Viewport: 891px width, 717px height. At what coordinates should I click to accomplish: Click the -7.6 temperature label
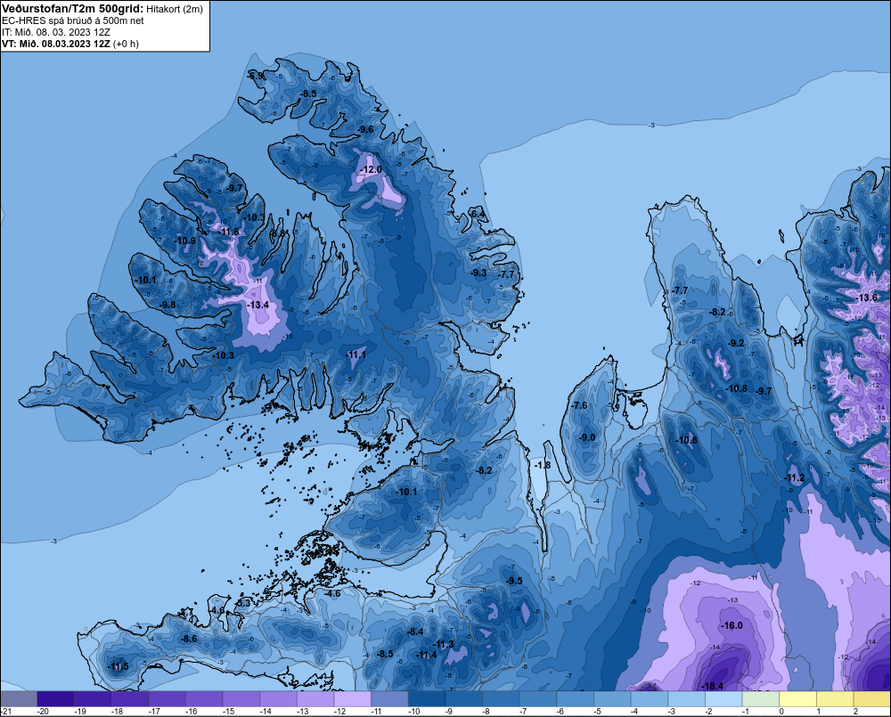coord(579,405)
